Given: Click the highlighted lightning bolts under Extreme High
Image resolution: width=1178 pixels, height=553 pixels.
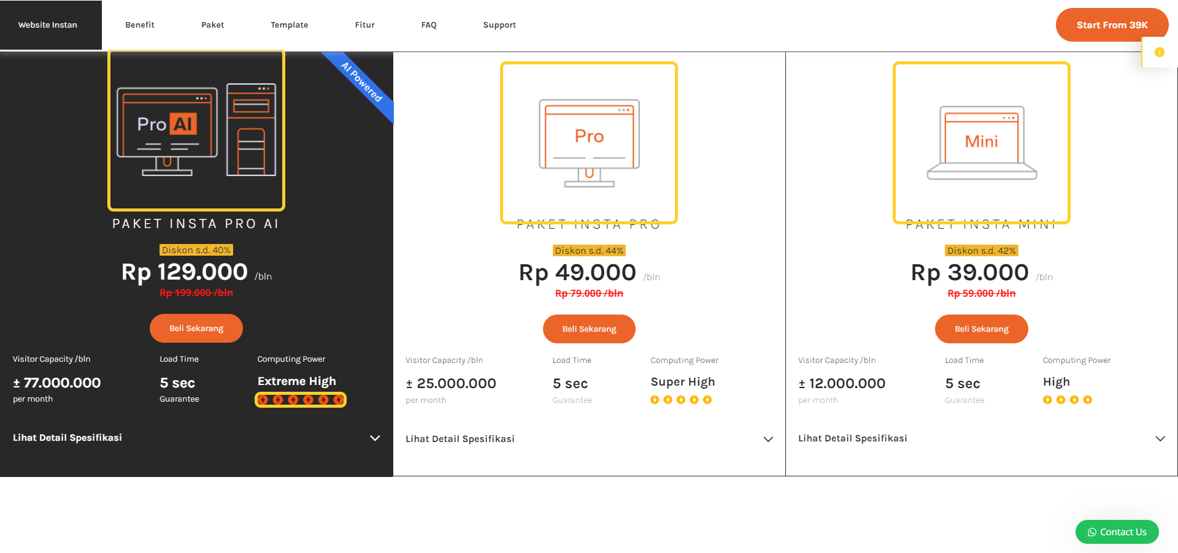Looking at the screenshot, I should pyautogui.click(x=300, y=399).
